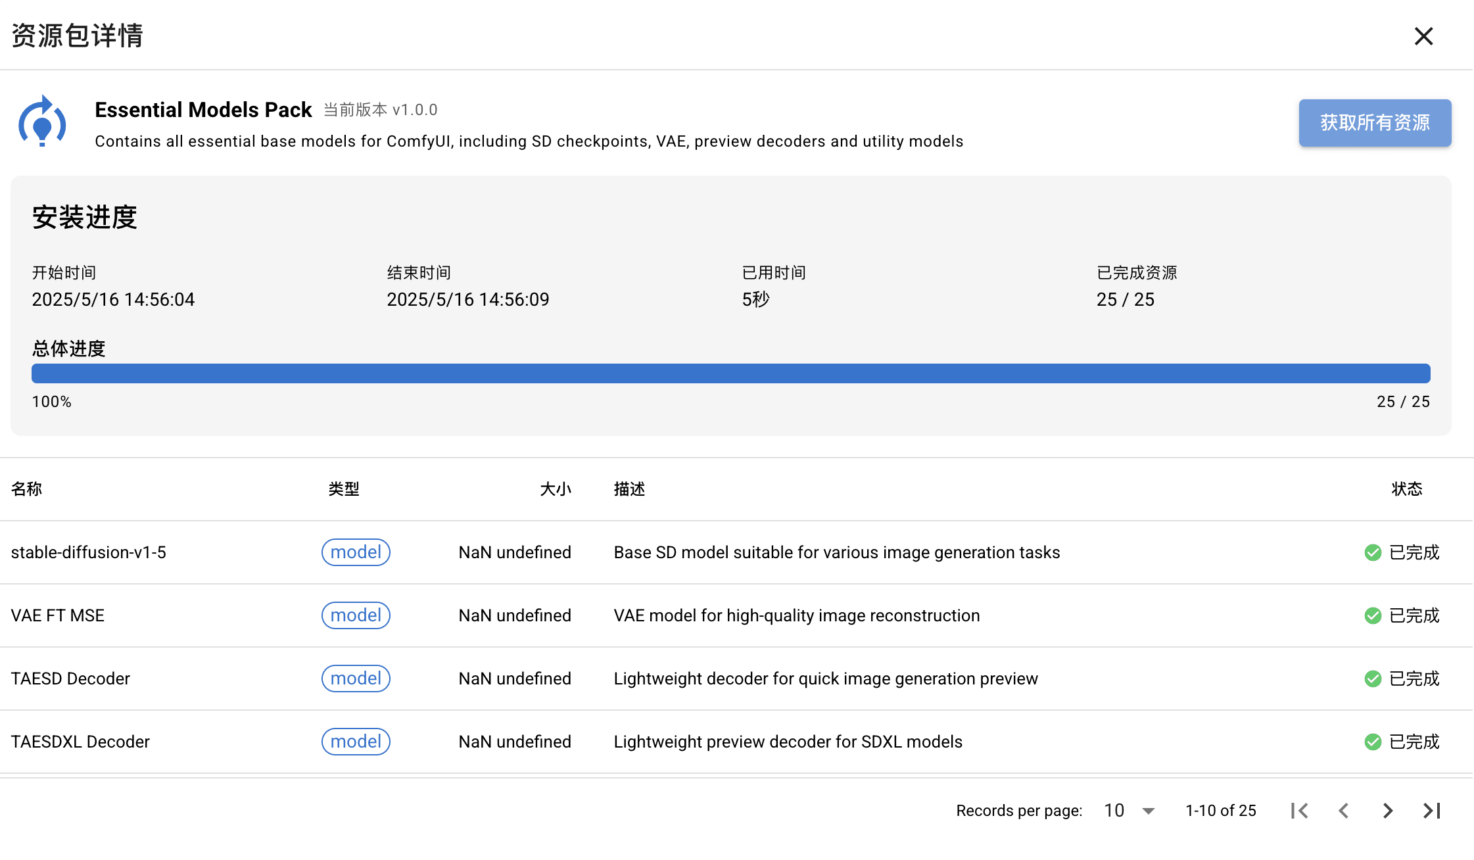
Task: Open the records per page dropdown
Action: tap(1129, 811)
